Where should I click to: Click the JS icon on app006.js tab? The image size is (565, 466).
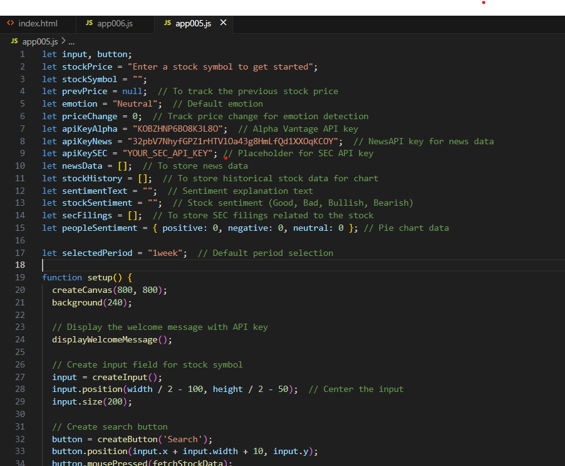click(90, 23)
